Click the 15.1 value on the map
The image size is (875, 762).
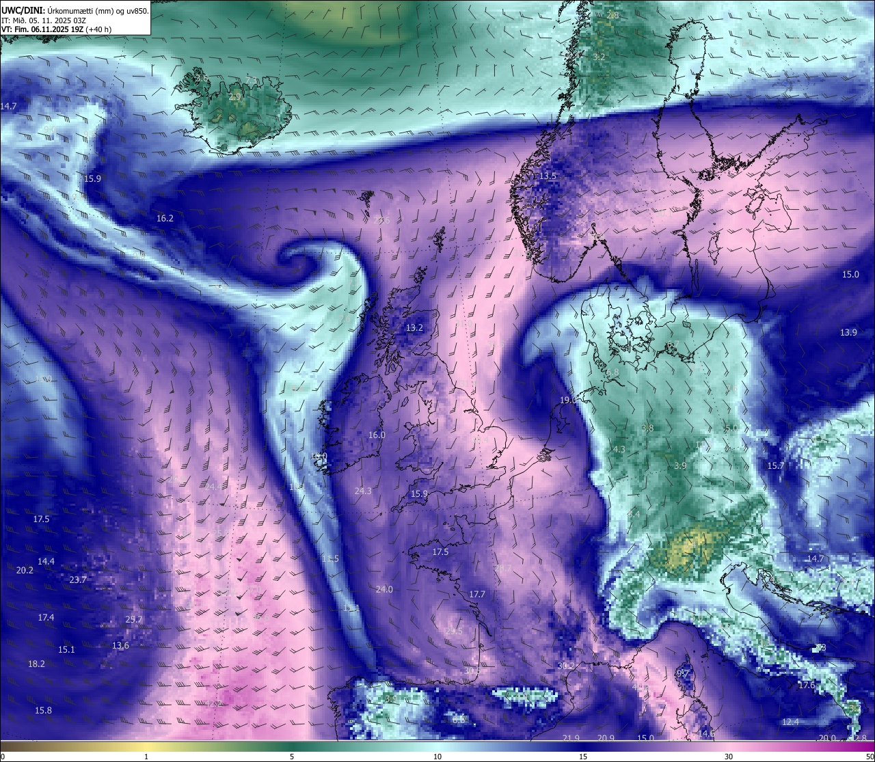(66, 650)
